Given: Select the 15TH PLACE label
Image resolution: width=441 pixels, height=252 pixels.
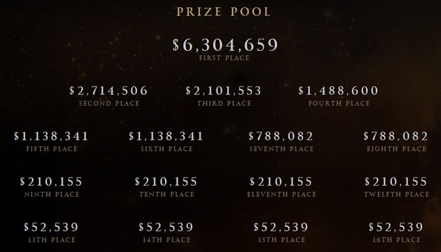Looking at the screenshot, I should [x=282, y=240].
